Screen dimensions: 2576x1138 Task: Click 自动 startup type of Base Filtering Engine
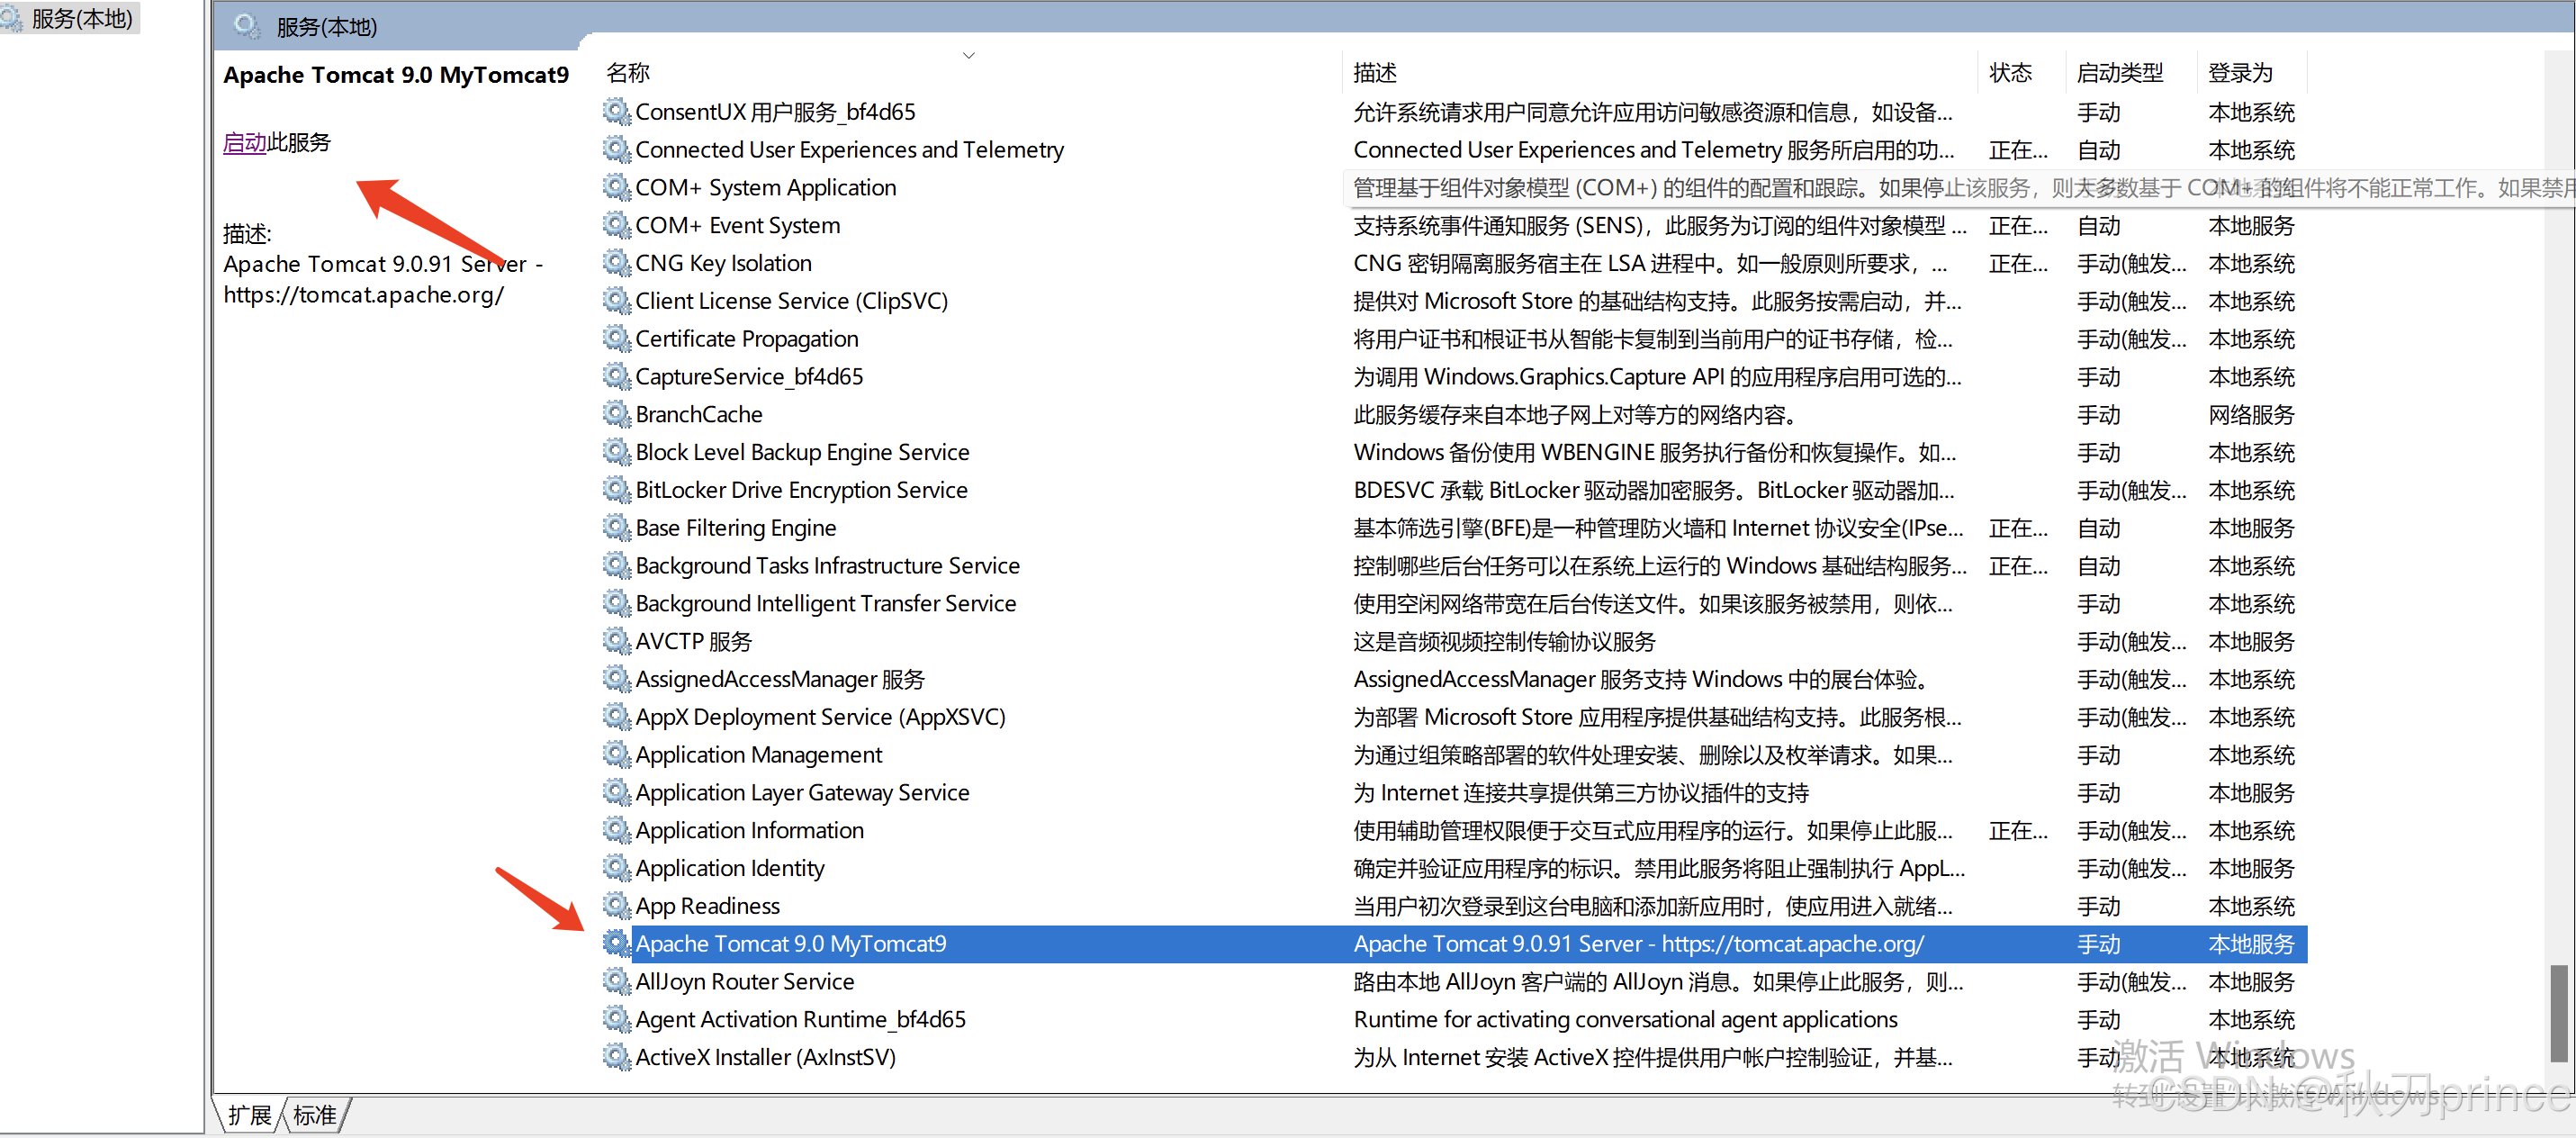pos(2098,527)
